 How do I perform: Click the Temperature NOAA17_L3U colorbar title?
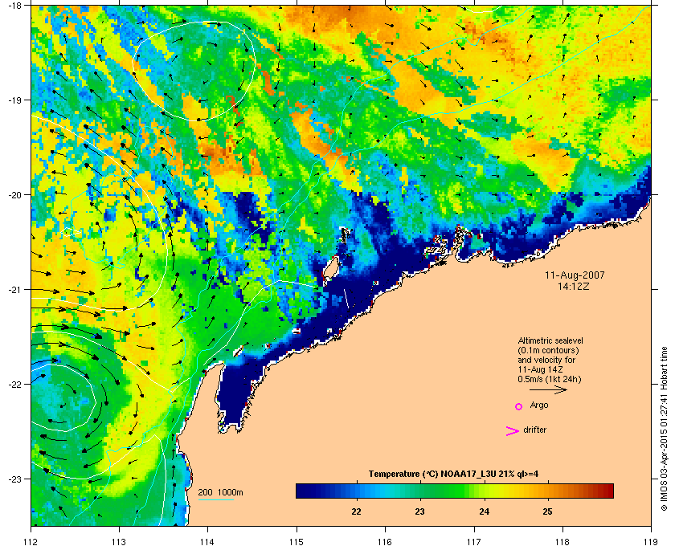coord(453,475)
